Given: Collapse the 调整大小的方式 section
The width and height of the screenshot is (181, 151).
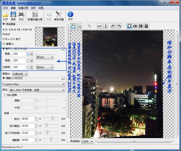Looking at the screenshot, I should (x=4, y=78).
